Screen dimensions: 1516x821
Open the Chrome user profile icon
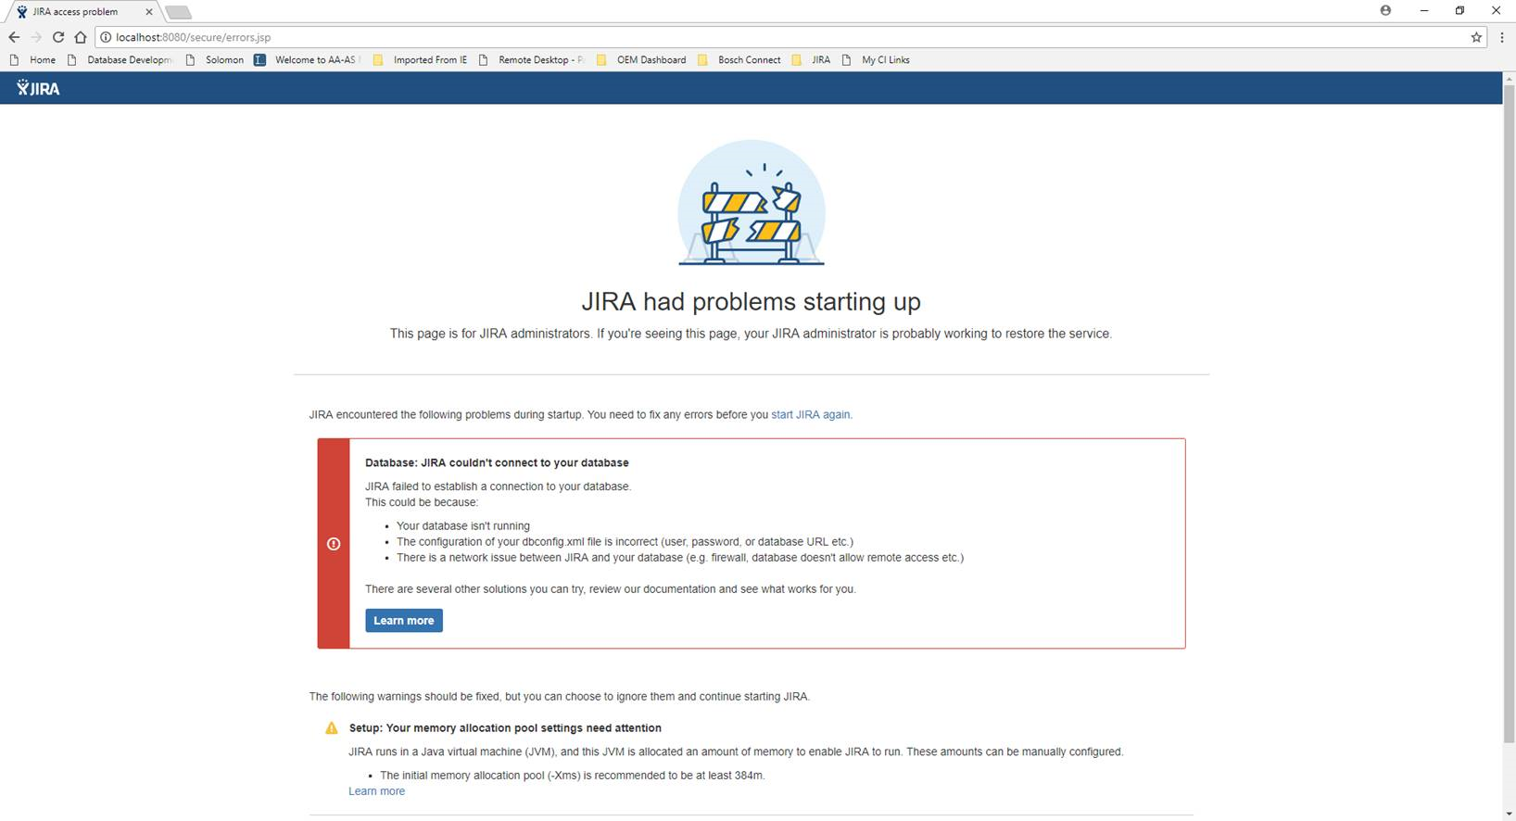[x=1385, y=10]
